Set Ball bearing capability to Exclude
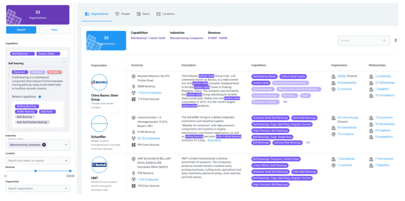This screenshot has width=405, height=201. [x=54, y=72]
